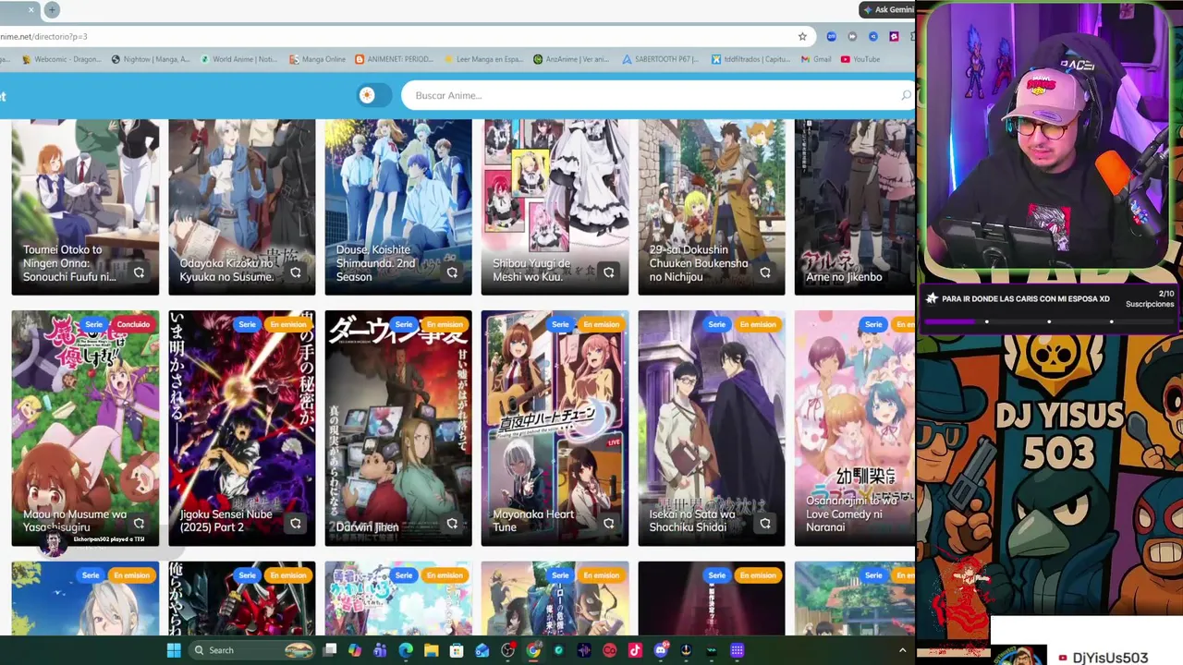Click En emision badge on Jigoku Sensei Nube card
Screen dimensions: 1183x665
click(x=288, y=324)
